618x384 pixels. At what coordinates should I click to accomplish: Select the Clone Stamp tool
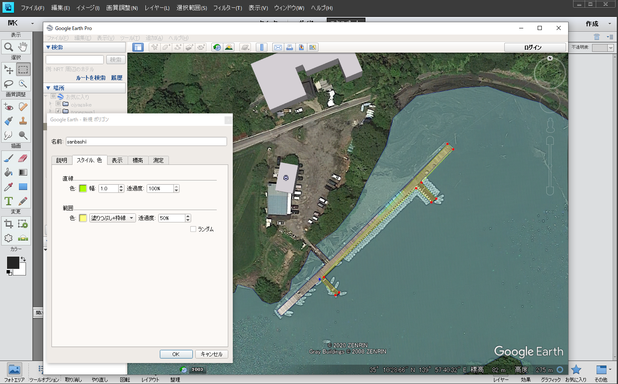pos(23,121)
